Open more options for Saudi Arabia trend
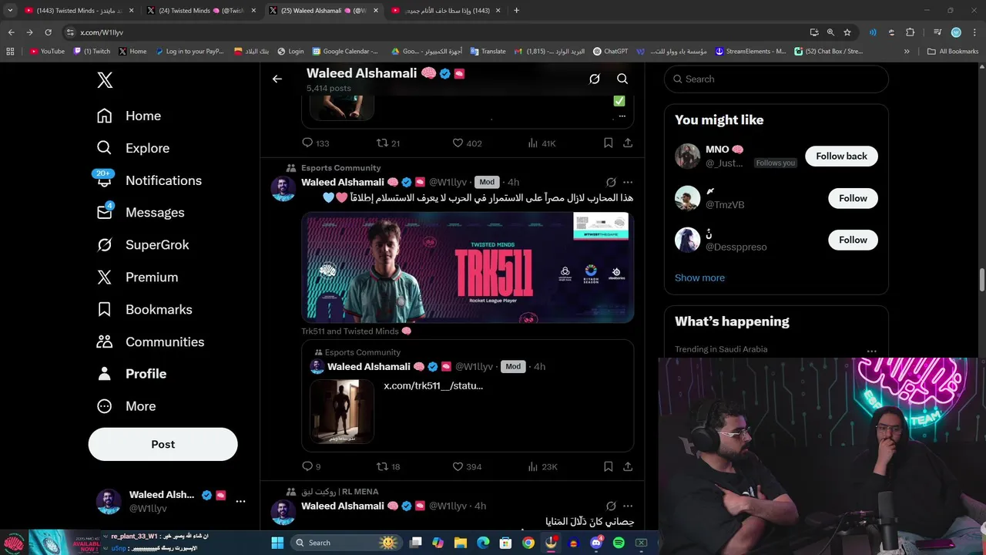 (871, 351)
